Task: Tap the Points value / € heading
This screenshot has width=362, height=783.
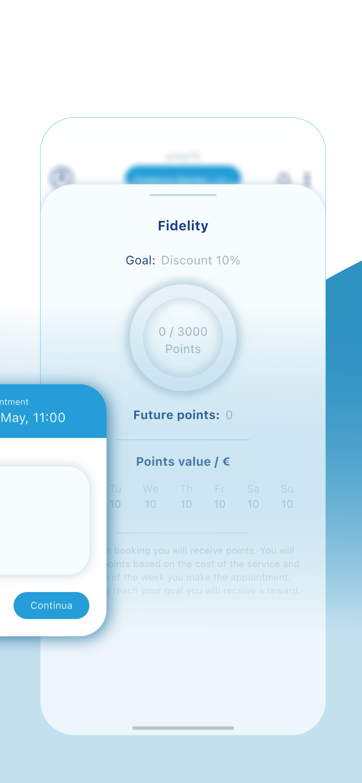Action: [x=183, y=461]
